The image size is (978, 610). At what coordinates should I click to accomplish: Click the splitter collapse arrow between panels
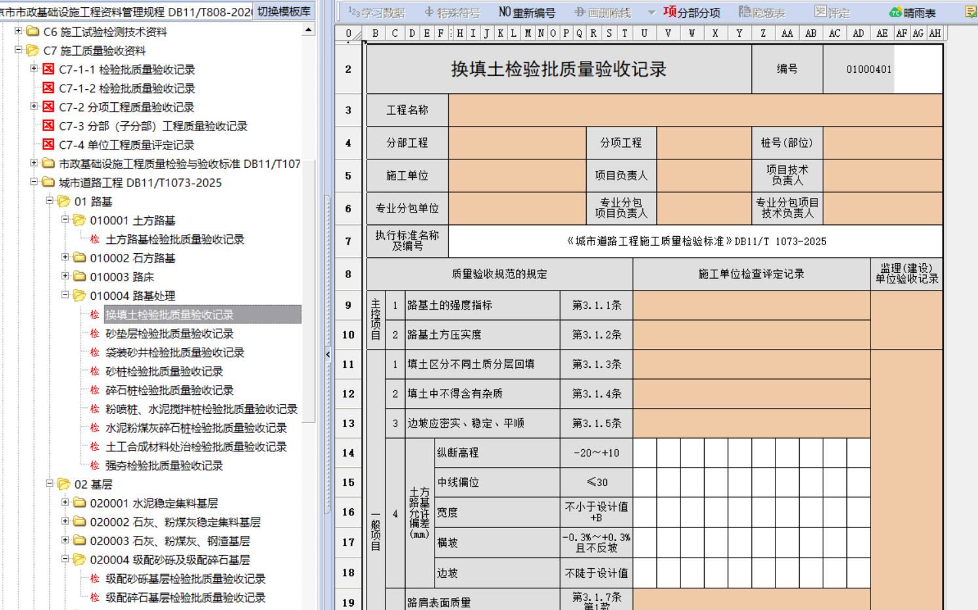pos(328,354)
